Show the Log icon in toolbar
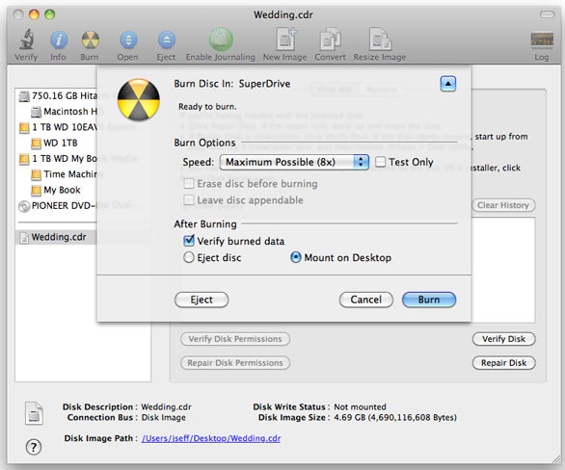 pos(542,39)
